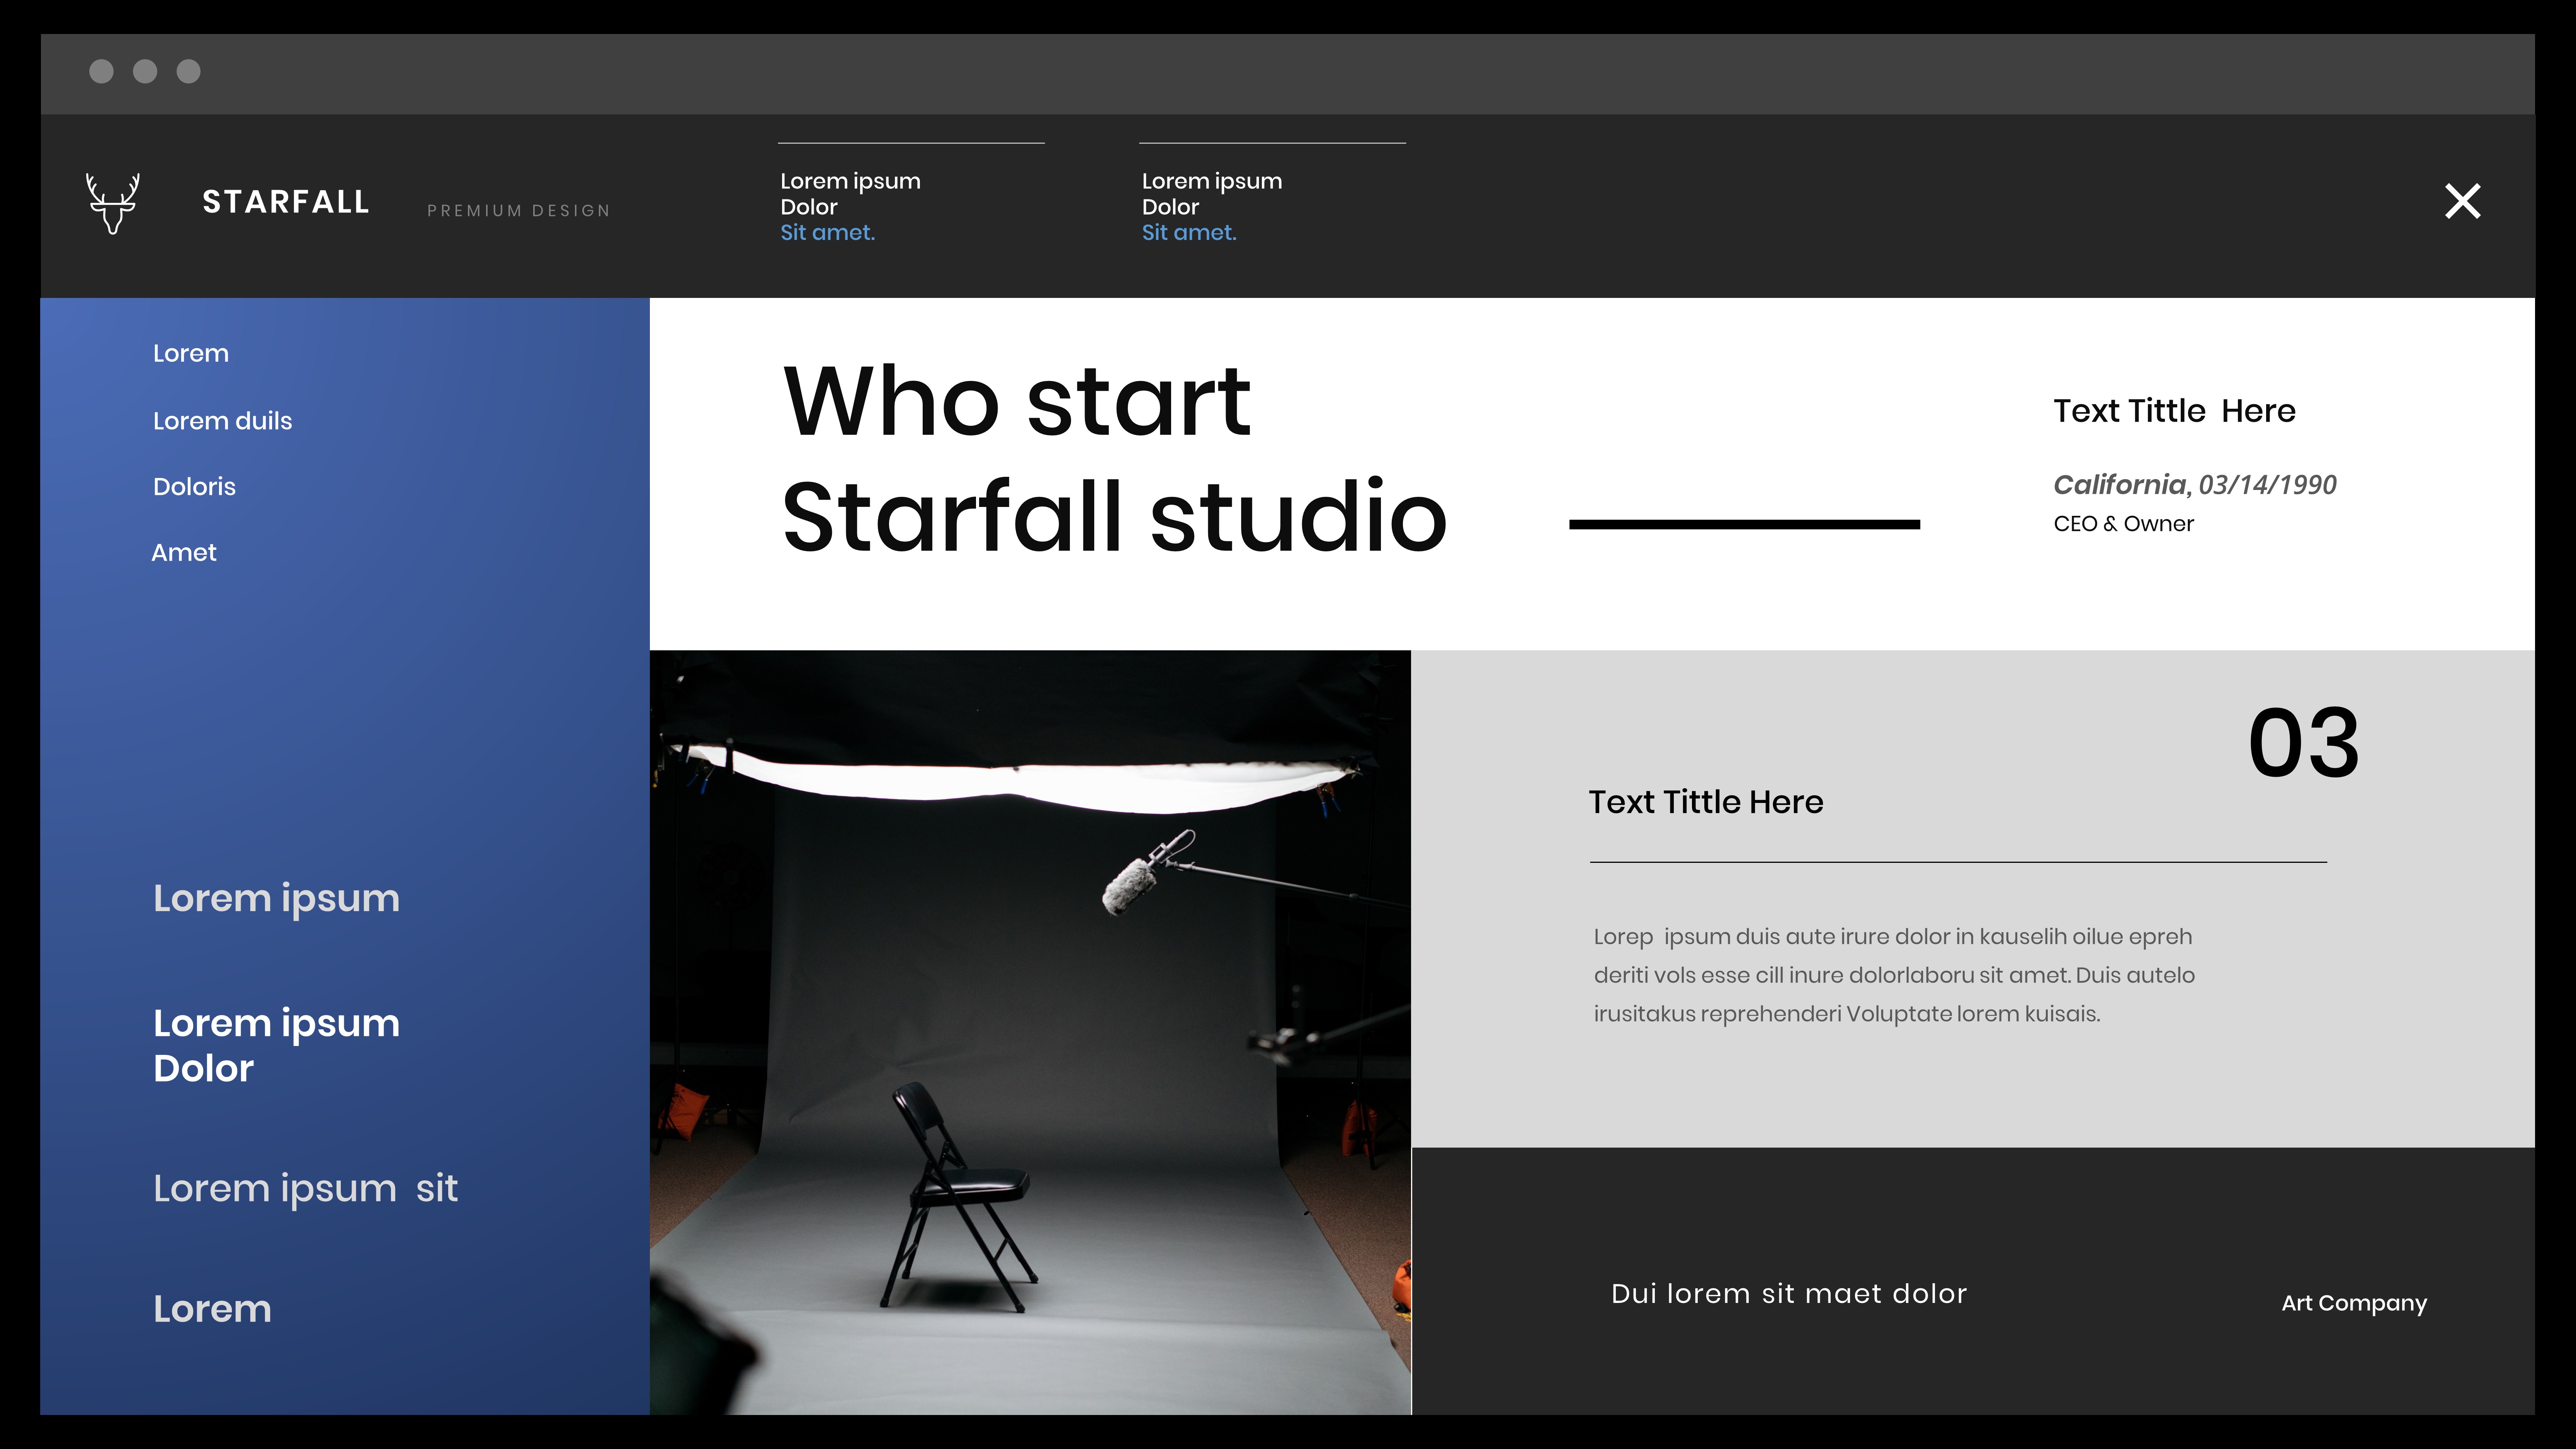This screenshot has height=1449, width=2576.
Task: Click the first gray window control dot
Action: click(101, 71)
